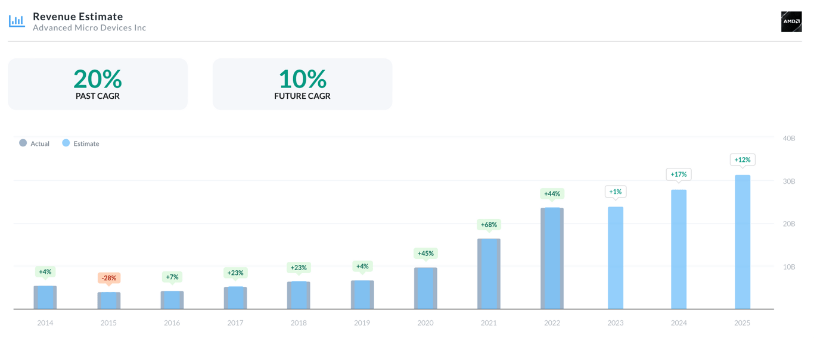Toggle the Estimate legend series
This screenshot has width=814, height=338.
(81, 143)
